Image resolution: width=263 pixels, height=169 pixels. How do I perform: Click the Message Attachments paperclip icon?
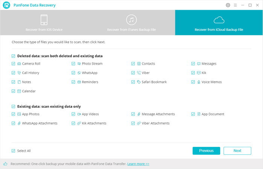[139, 114]
